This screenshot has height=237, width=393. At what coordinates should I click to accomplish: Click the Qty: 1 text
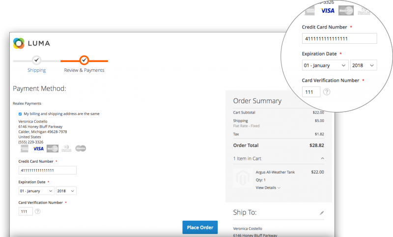pyautogui.click(x=261, y=180)
